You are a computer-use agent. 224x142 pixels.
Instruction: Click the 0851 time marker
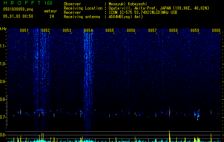[24, 31]
